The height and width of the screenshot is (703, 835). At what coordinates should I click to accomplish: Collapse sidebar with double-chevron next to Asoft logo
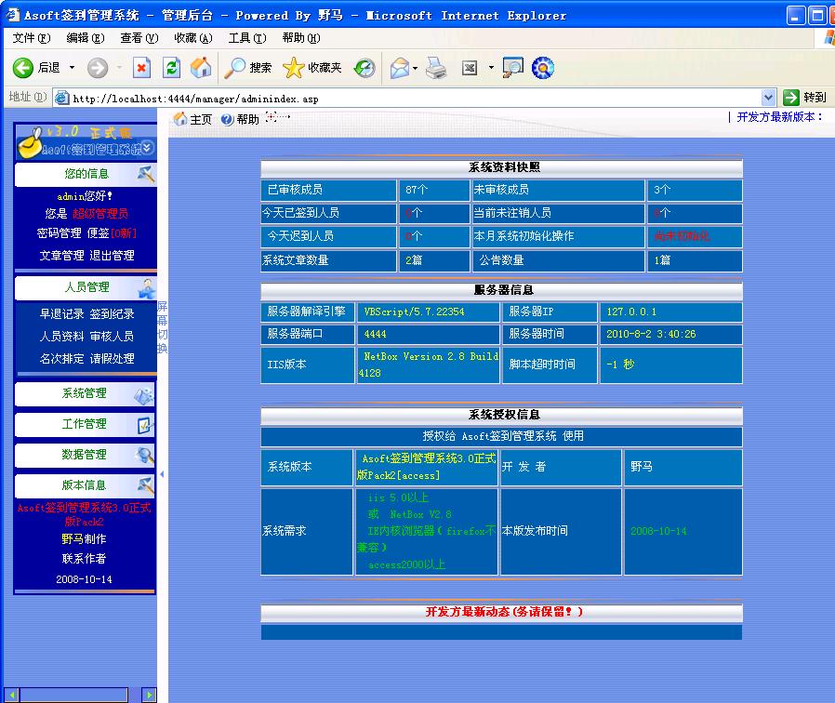click(147, 148)
